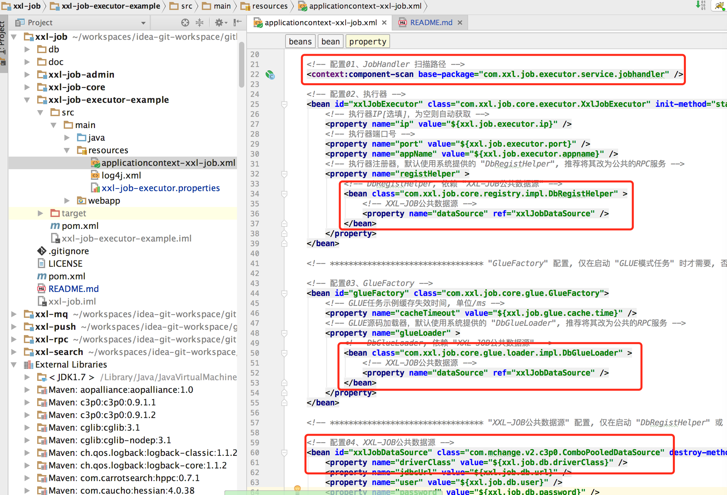Close the applicationcontext-xxl-job.xml tab
Viewport: 727px width, 495px height.
click(x=384, y=23)
